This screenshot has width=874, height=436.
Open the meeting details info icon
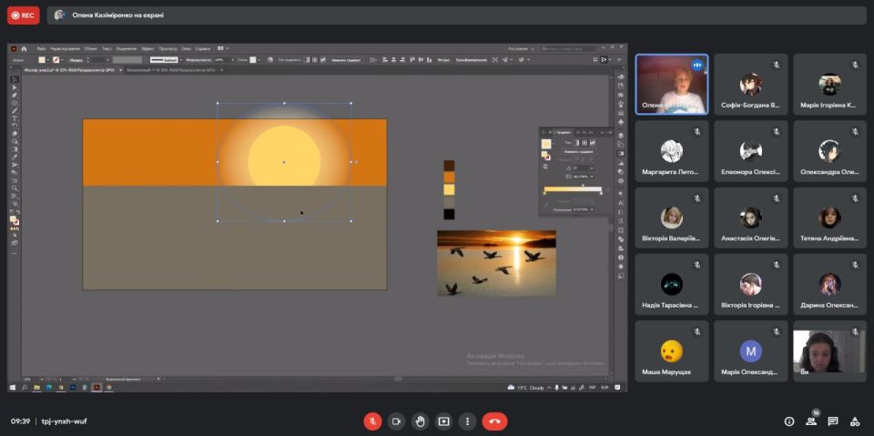coord(788,421)
